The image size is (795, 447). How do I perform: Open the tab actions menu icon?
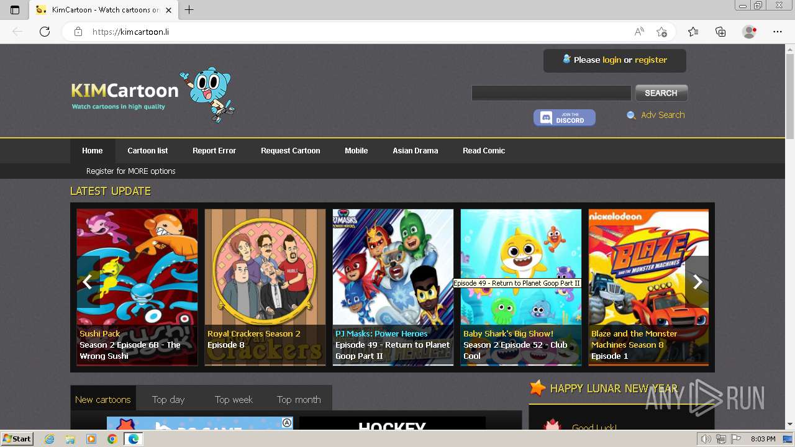pos(15,10)
